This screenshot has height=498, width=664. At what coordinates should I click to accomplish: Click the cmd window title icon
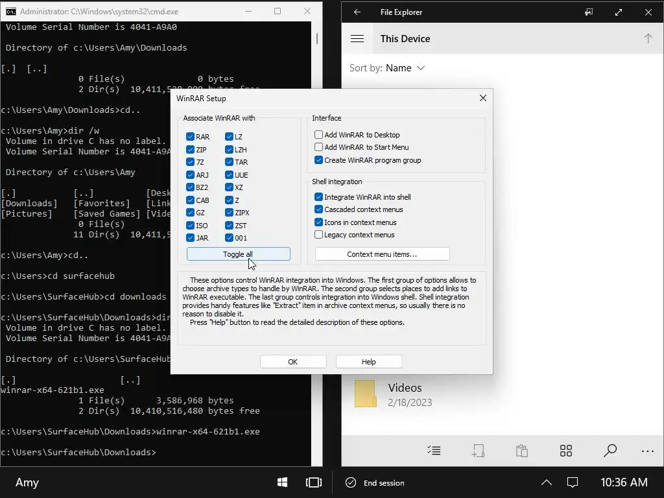click(x=10, y=12)
